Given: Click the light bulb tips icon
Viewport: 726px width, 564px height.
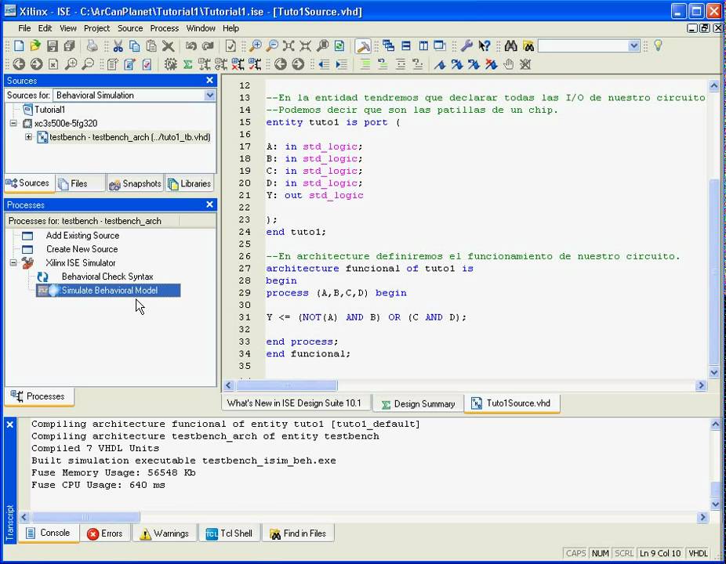Looking at the screenshot, I should point(658,45).
